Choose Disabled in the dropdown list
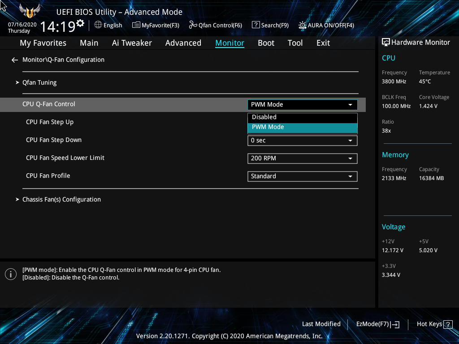This screenshot has width=459, height=344. (x=303, y=117)
